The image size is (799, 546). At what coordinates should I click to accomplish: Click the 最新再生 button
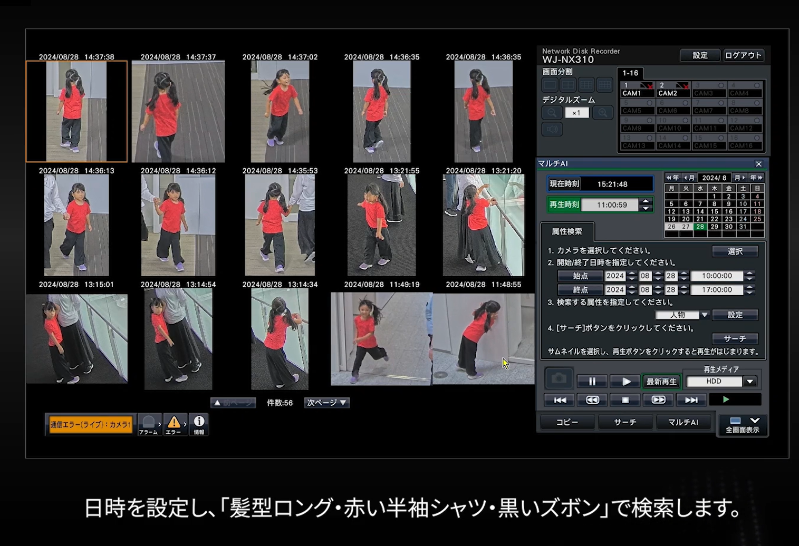pyautogui.click(x=661, y=382)
